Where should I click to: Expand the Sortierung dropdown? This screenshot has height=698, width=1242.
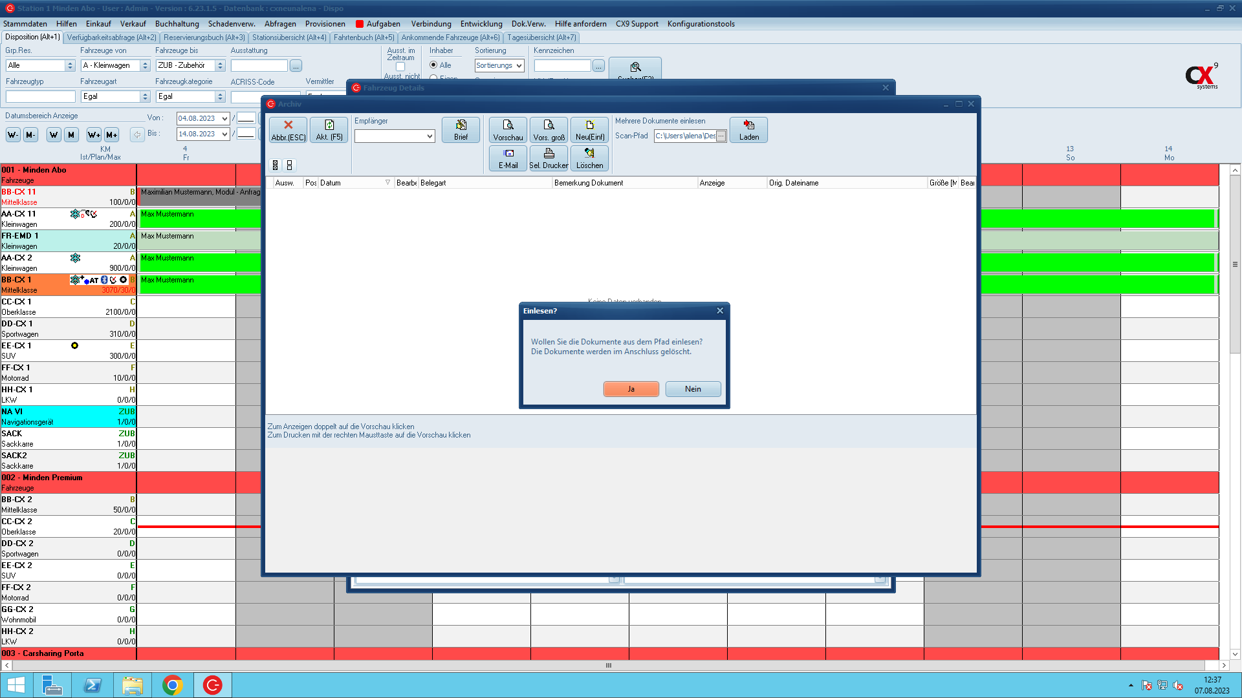(519, 66)
